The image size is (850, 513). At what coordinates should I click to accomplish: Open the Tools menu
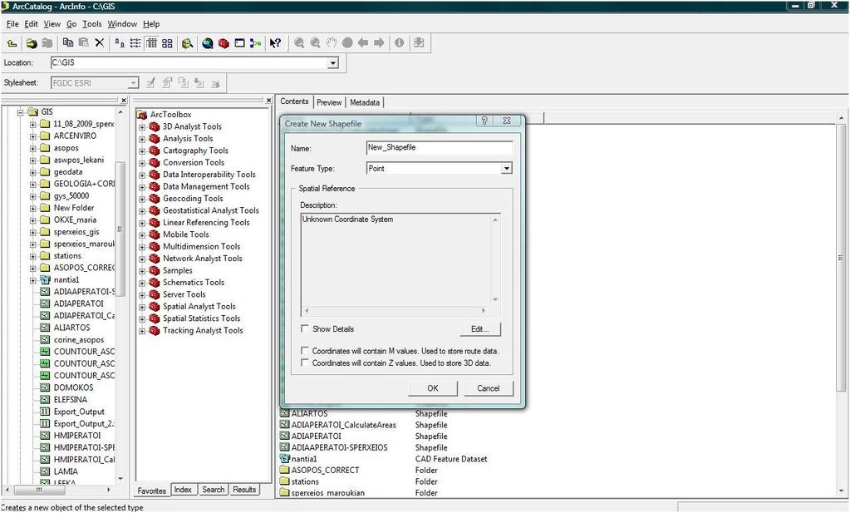point(91,24)
